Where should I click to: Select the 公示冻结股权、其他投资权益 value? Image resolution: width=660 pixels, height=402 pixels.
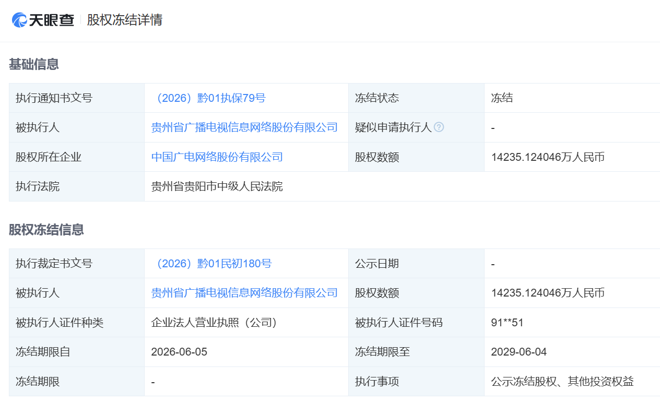tap(562, 382)
